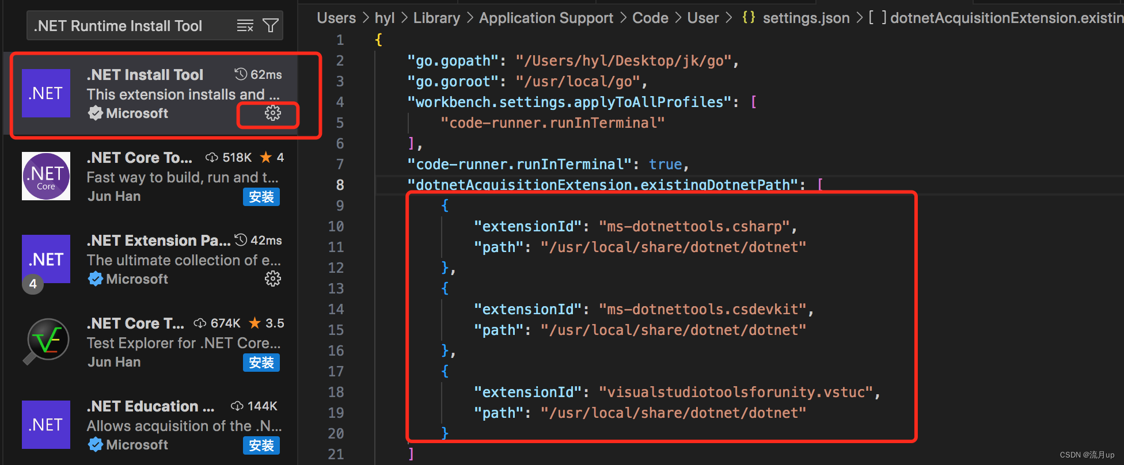The image size is (1124, 465).
Task: Install the .NET Core Tools extension
Action: 261,197
